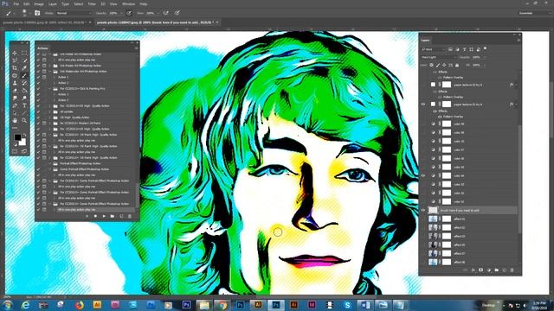Image resolution: width=554 pixels, height=311 pixels.
Task: Select the Rectangular Marquee tool
Action: pos(24,53)
